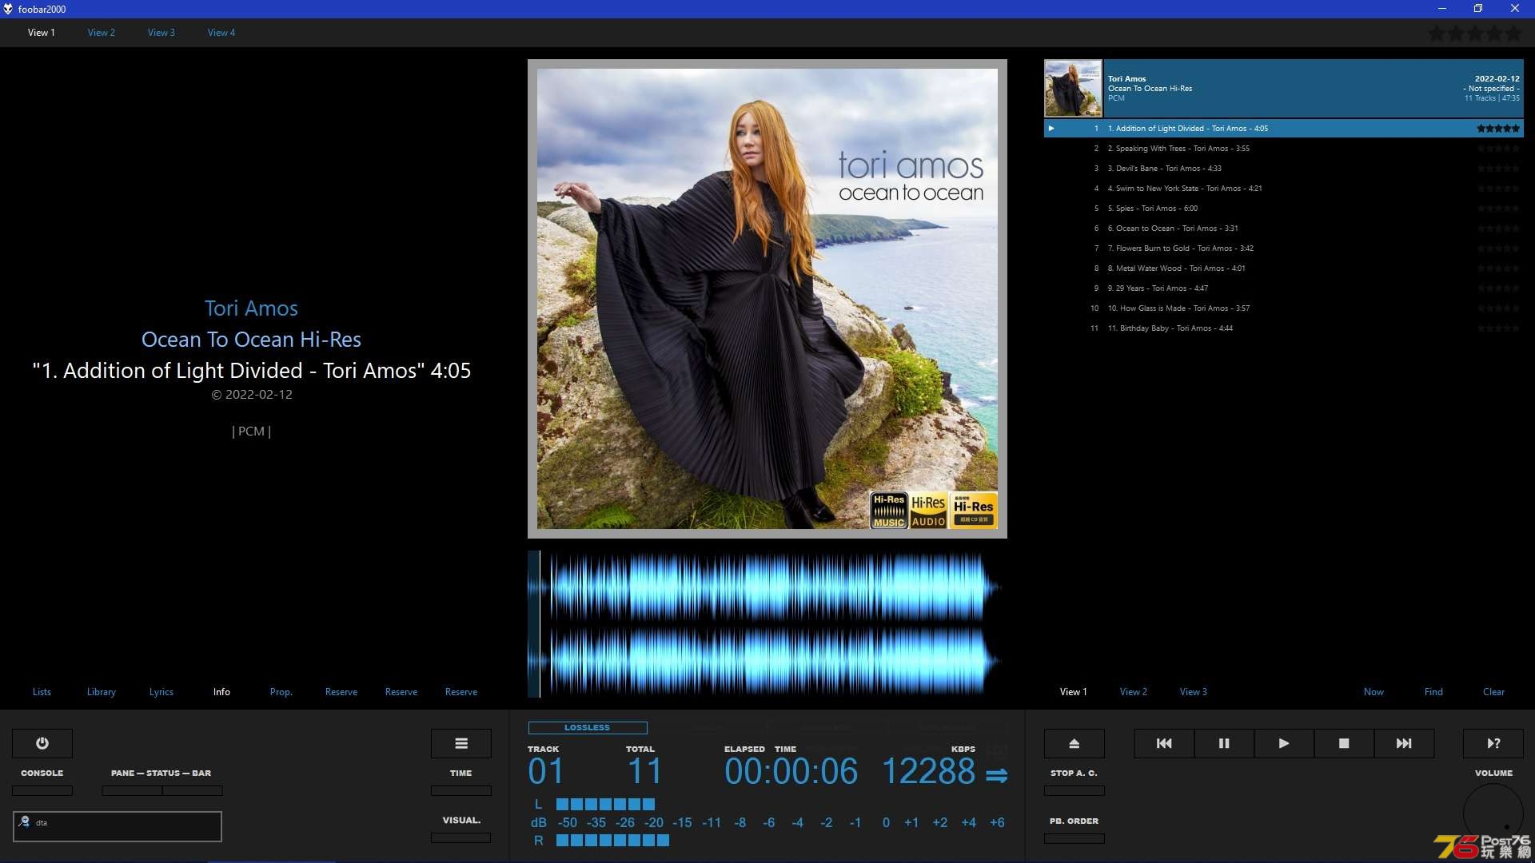Restore down the foobar2000 window
The width and height of the screenshot is (1535, 863).
1478,9
